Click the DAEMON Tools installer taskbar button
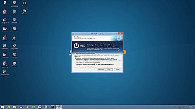195x109 pixels. (x=59, y=107)
